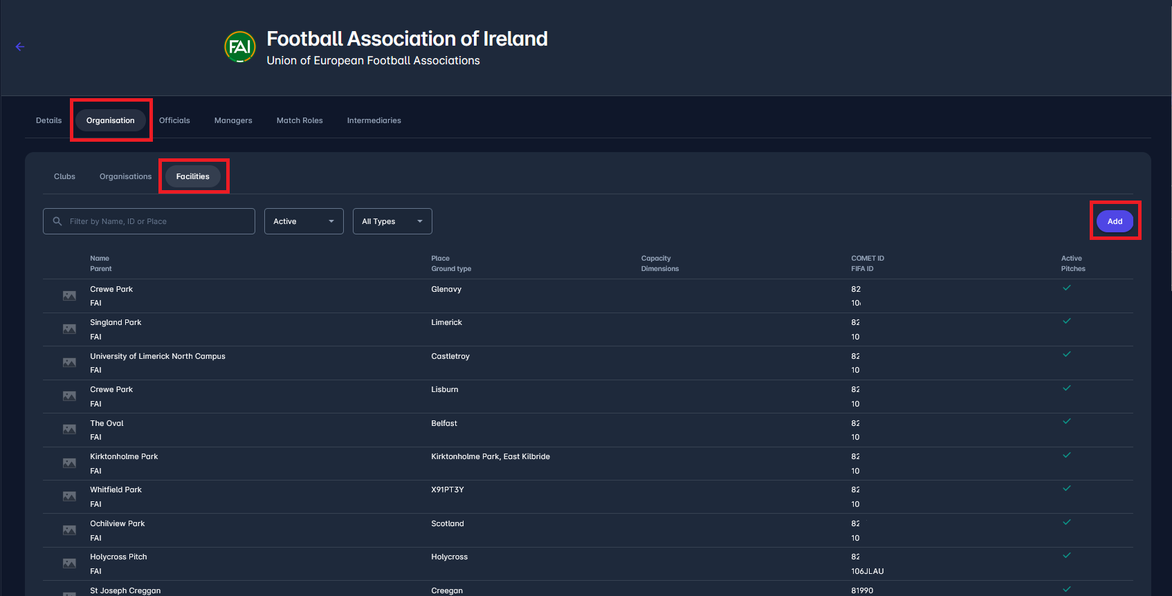This screenshot has height=596, width=1172.
Task: Open the Clubs sub-tab
Action: pyautogui.click(x=64, y=176)
